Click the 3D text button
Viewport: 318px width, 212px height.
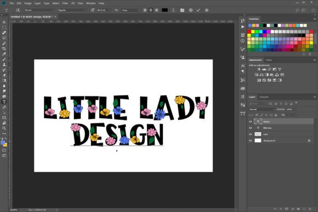(207, 10)
